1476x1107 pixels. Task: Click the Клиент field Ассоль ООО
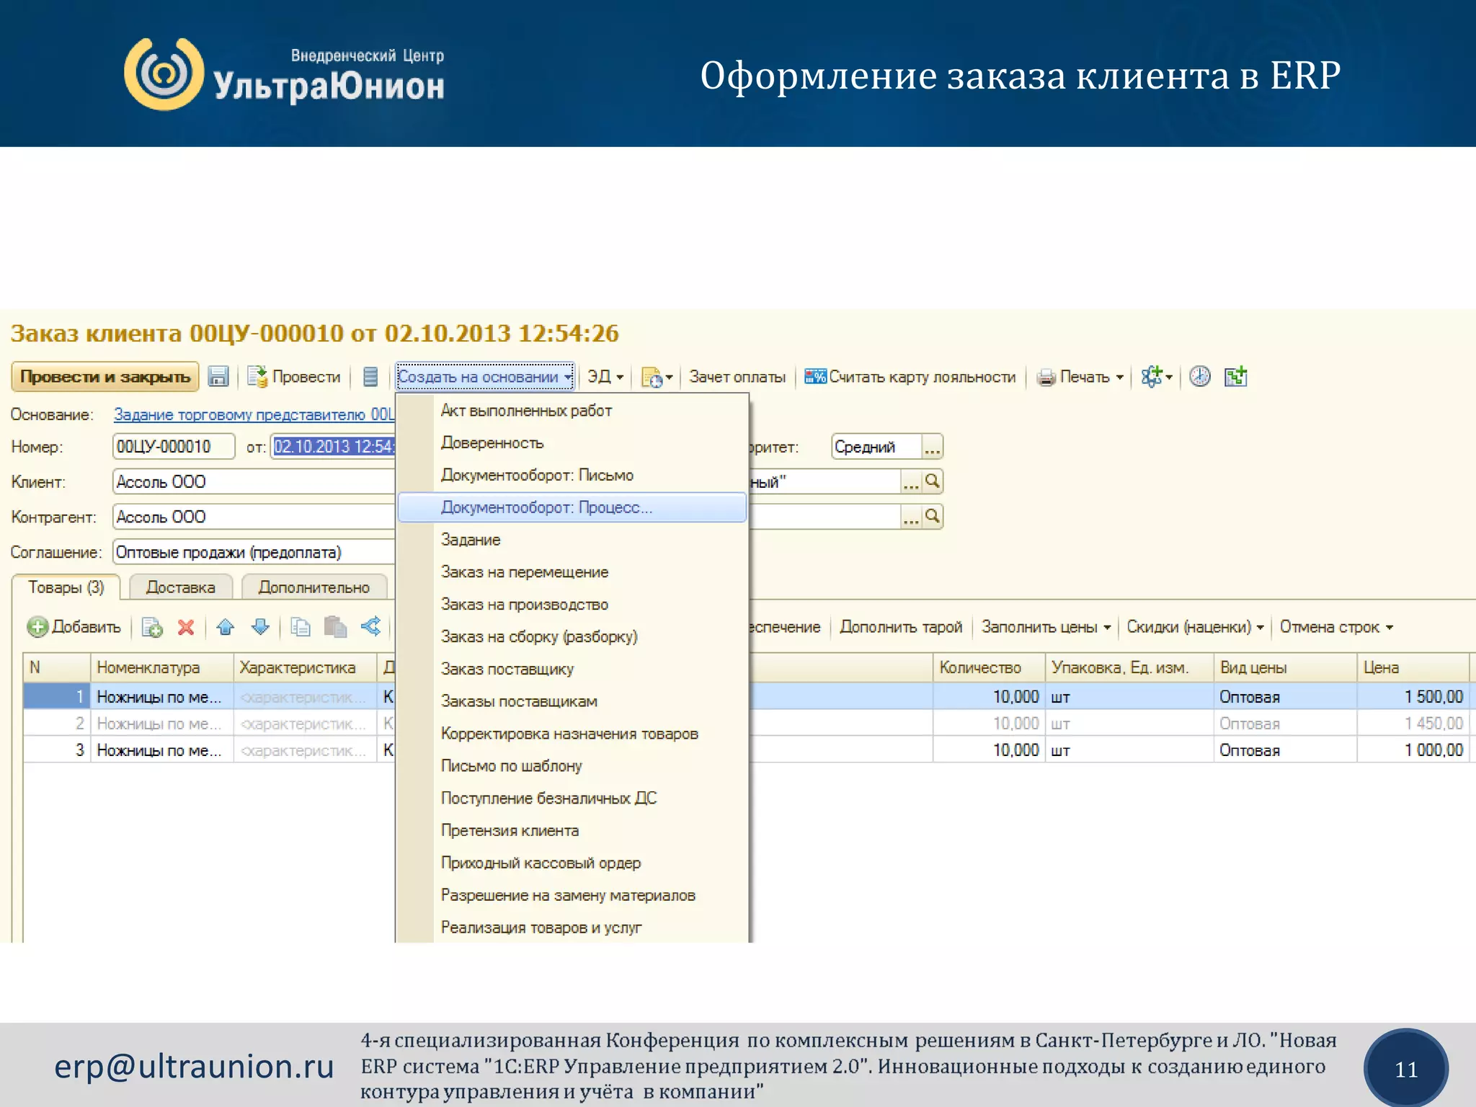coord(254,481)
